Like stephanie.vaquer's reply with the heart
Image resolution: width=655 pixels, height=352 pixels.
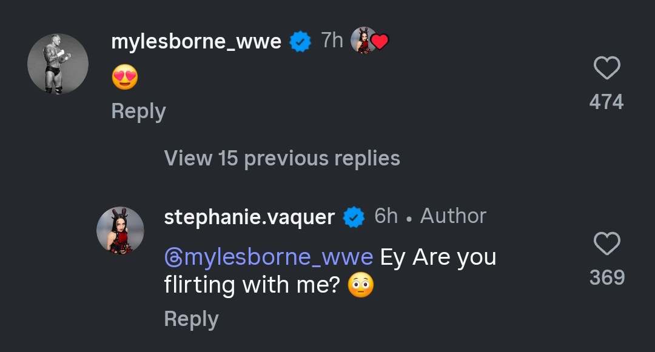click(606, 244)
